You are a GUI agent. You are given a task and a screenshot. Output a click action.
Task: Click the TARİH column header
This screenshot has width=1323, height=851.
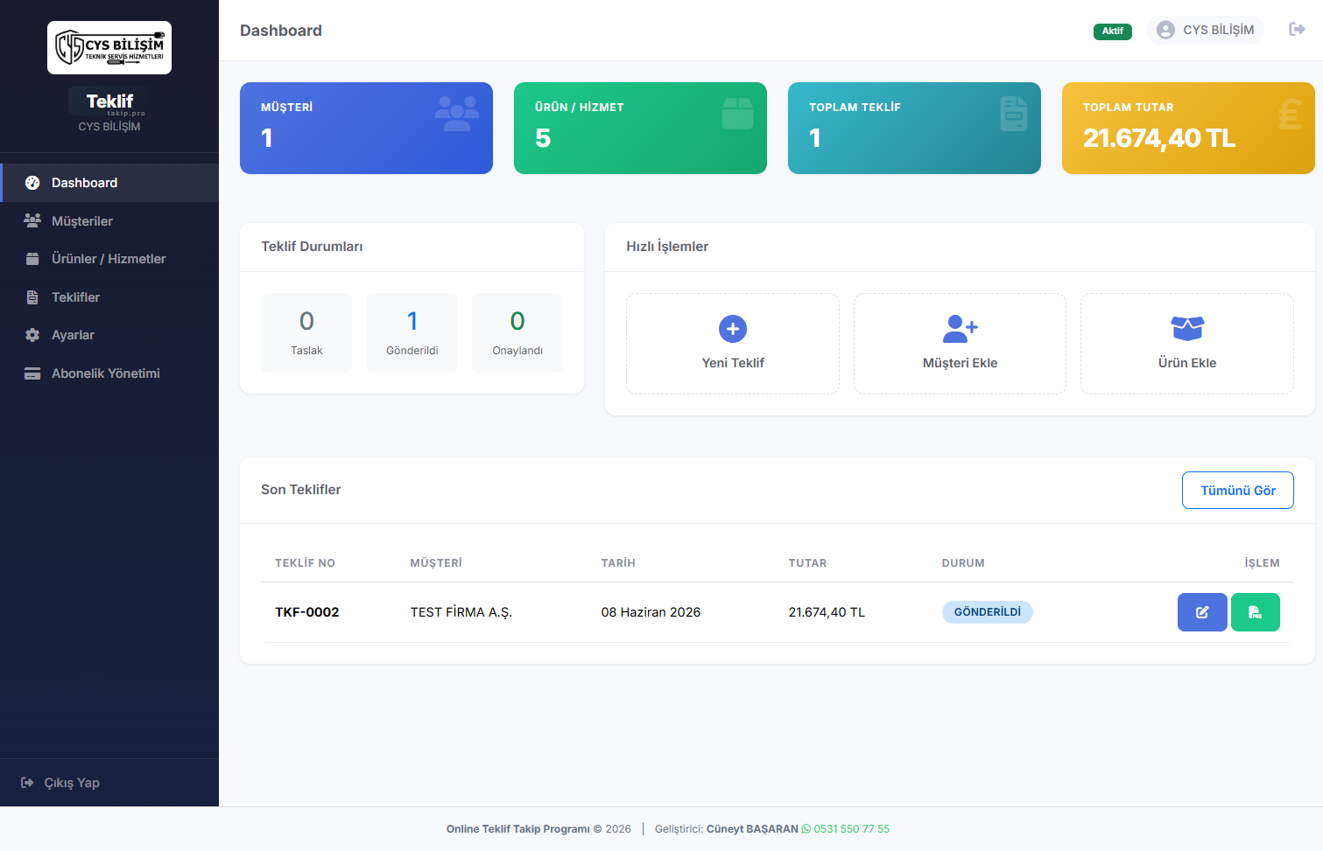pyautogui.click(x=618, y=563)
